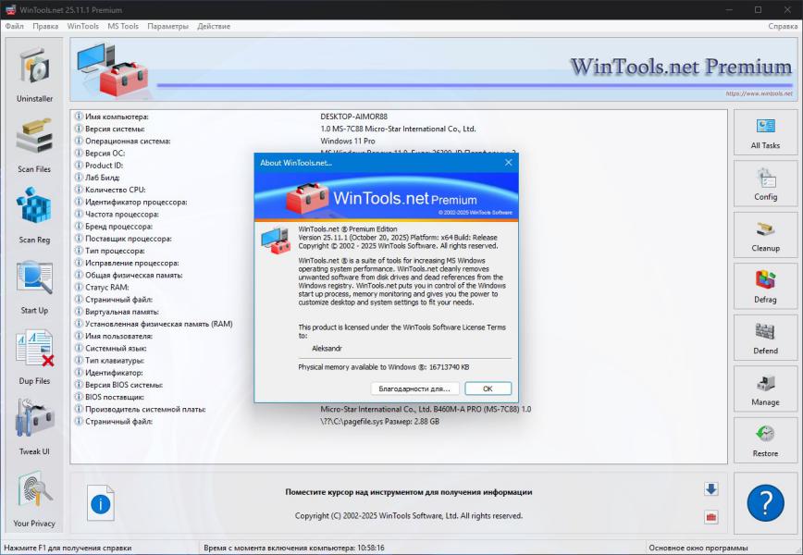Click the large blue help question mark

click(x=765, y=504)
